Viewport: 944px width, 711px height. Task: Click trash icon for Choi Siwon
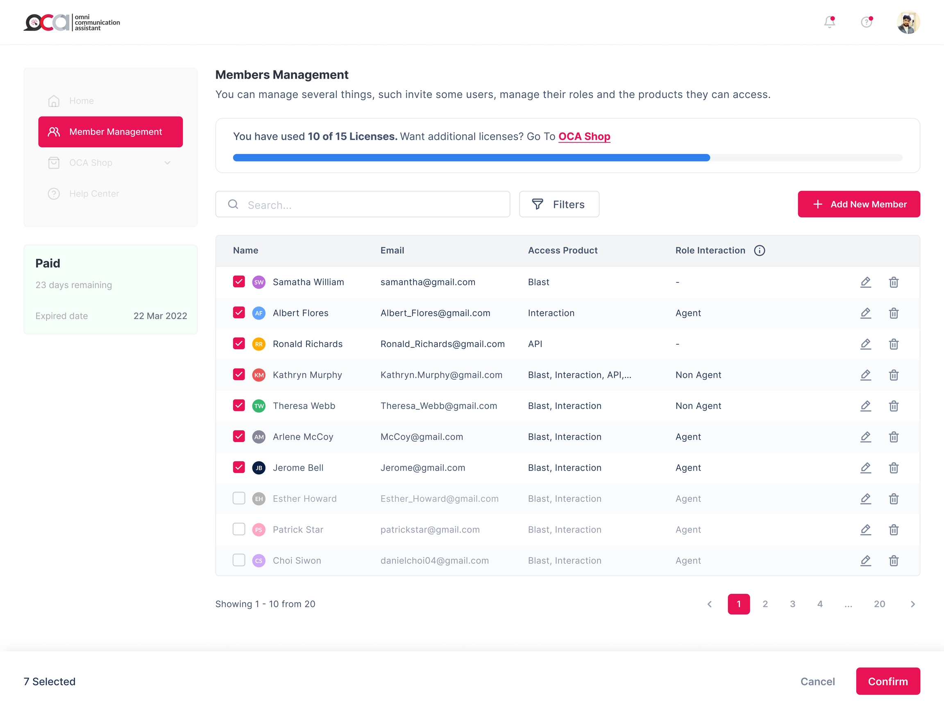[894, 561]
